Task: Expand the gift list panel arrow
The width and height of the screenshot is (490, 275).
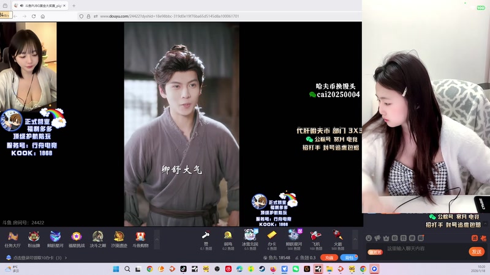Action: [355, 240]
